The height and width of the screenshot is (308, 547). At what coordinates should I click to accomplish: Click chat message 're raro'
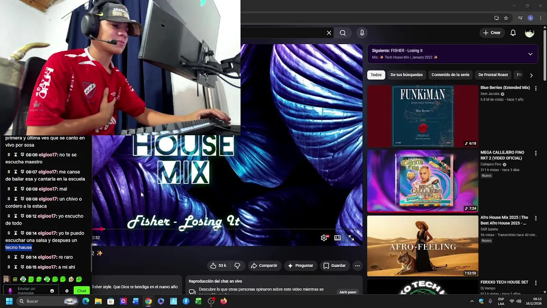(x=65, y=257)
